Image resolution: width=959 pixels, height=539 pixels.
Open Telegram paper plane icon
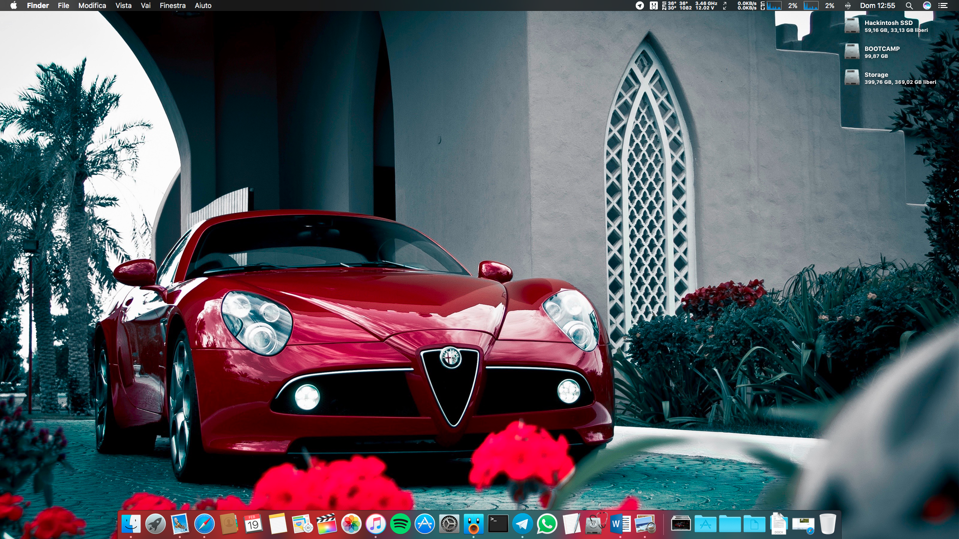tap(522, 524)
